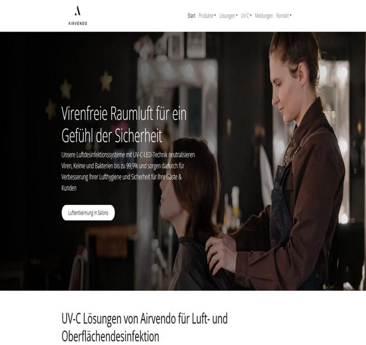Screen dimensions: 366x345
Task: Click the Luftdesinfektionssysteme description paragraph
Action: click(x=128, y=171)
